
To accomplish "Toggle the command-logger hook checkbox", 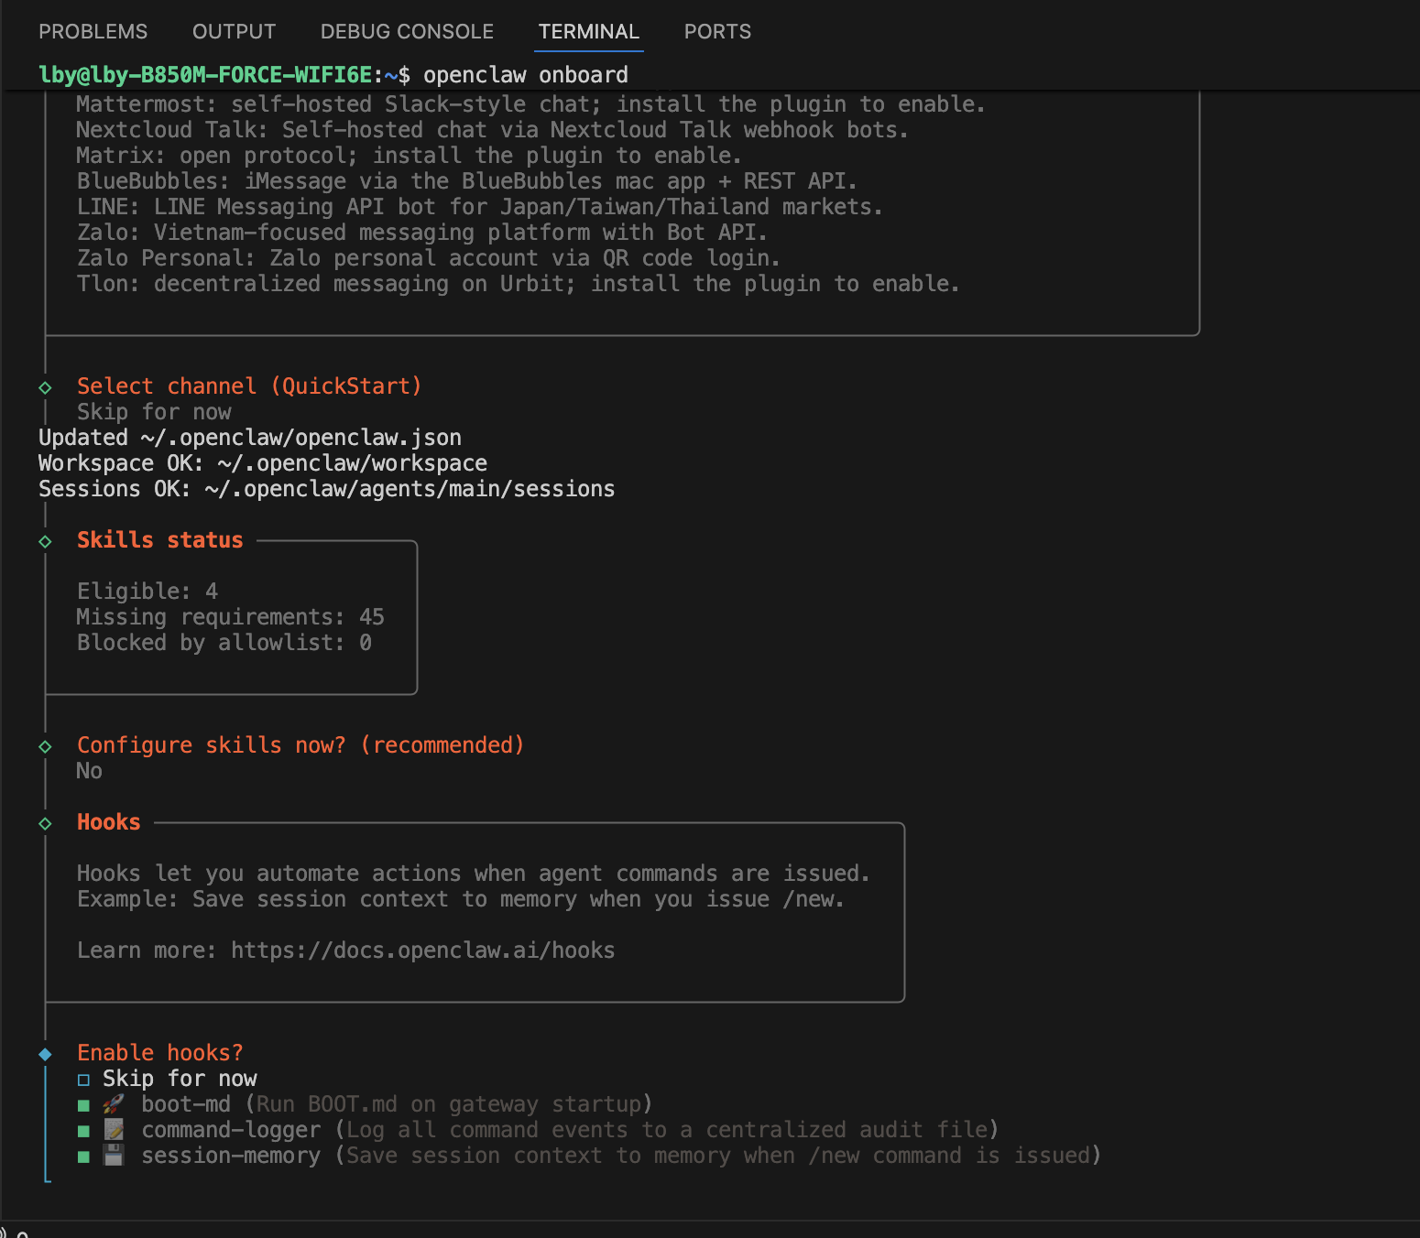I will (83, 1131).
